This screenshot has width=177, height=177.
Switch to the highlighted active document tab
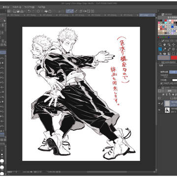(x=147, y=15)
